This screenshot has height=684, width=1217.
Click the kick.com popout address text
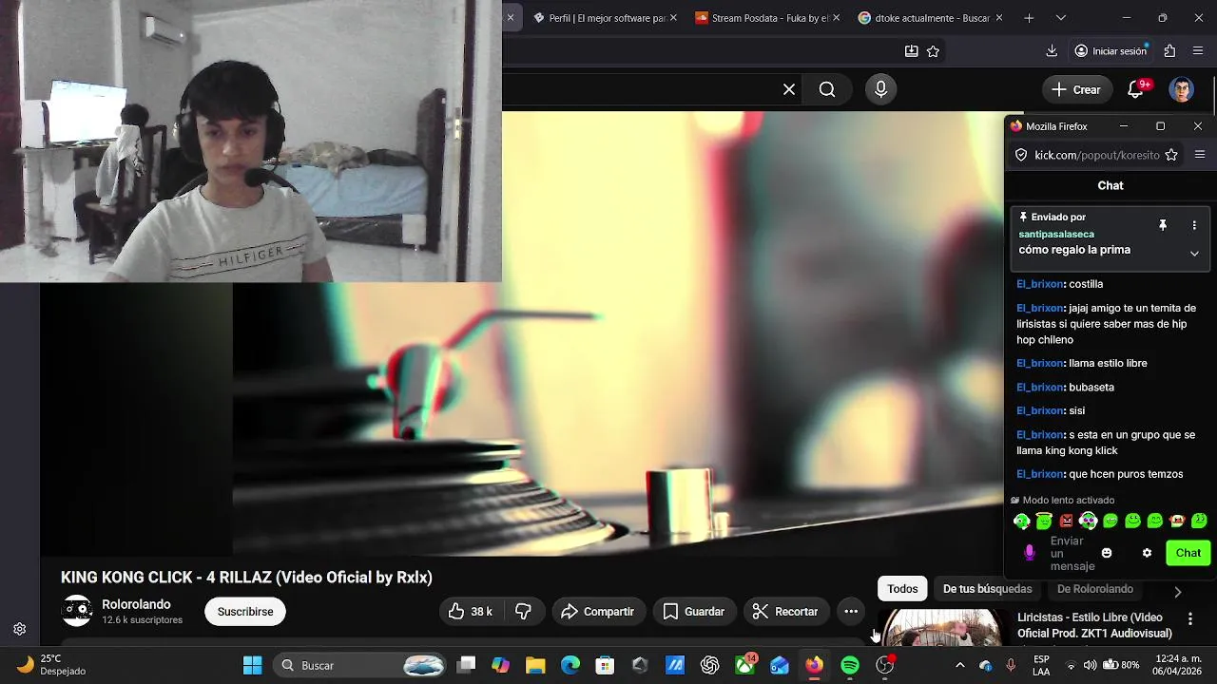[1096, 155]
